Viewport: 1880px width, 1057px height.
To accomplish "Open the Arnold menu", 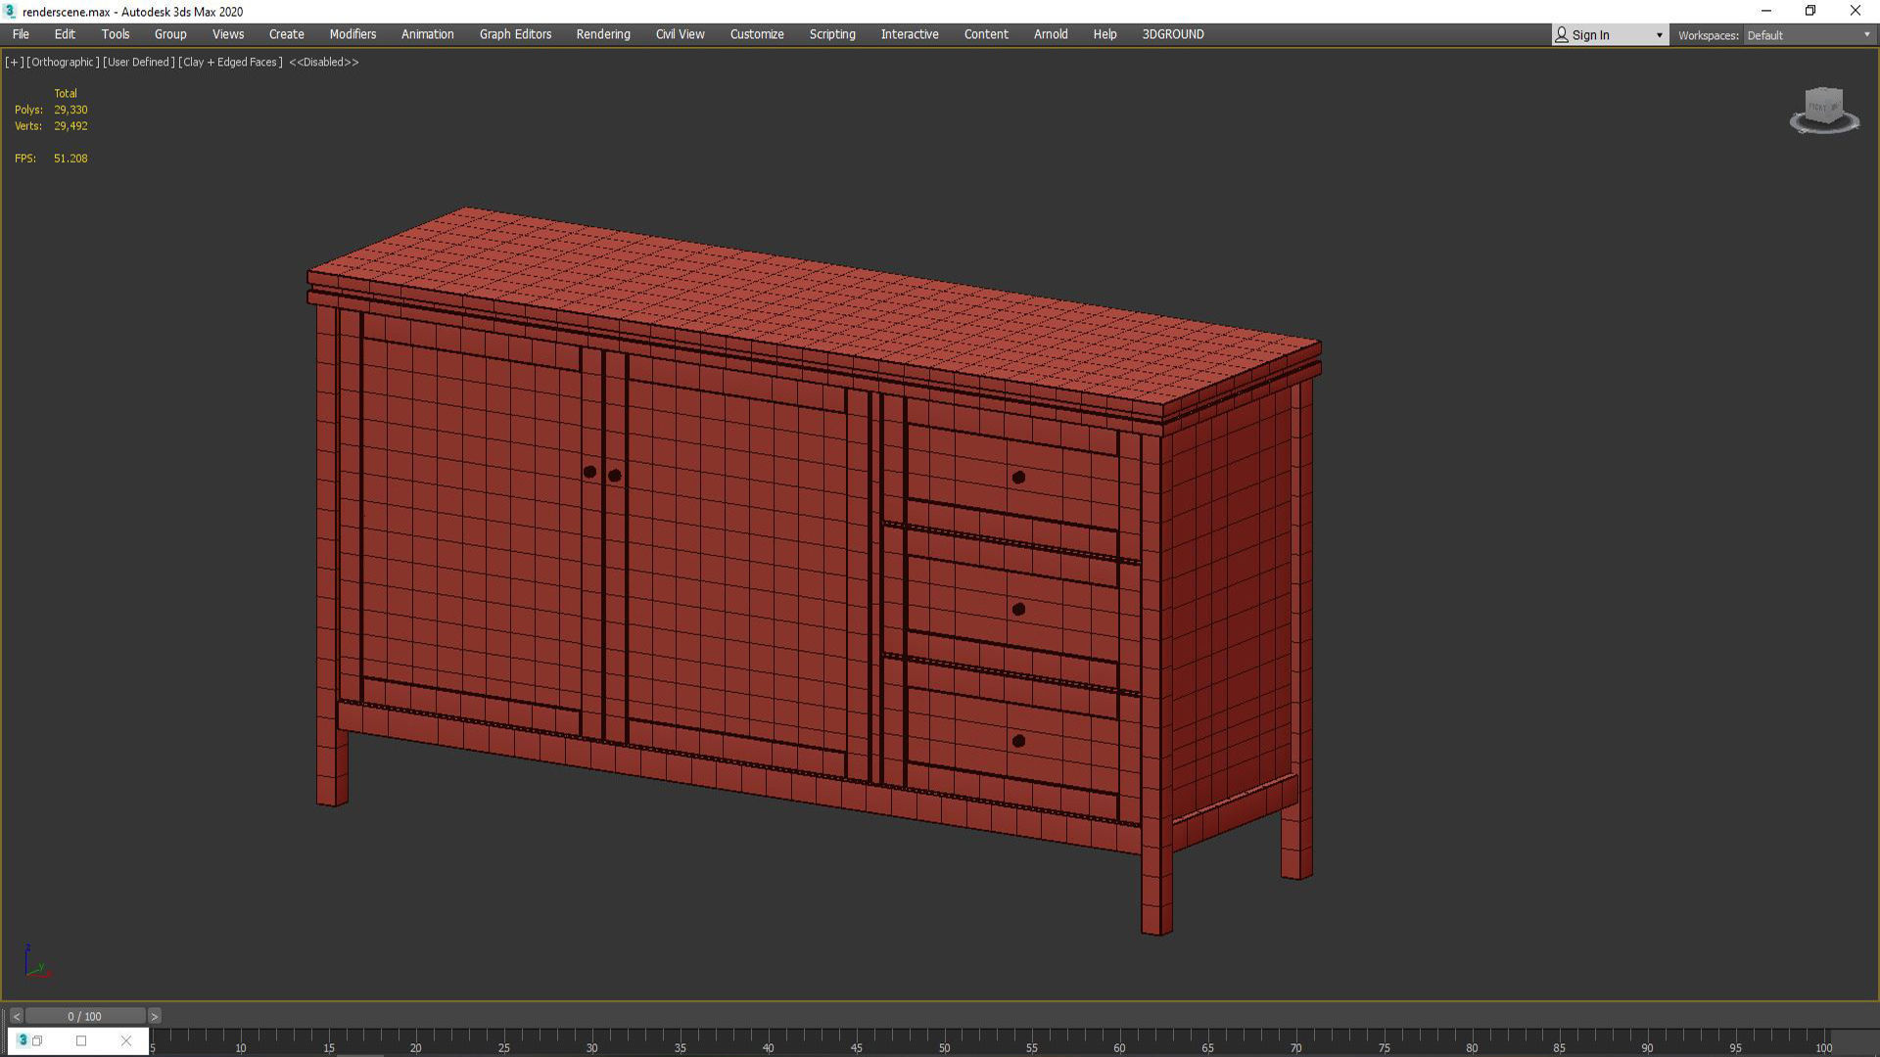I will pyautogui.click(x=1051, y=34).
